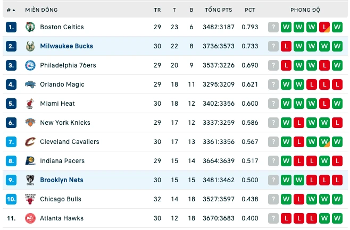Click the New York Knicks logo
The height and width of the screenshot is (230, 350).
point(30,123)
